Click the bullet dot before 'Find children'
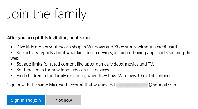This screenshot has width=198, height=109. click(x=12, y=76)
